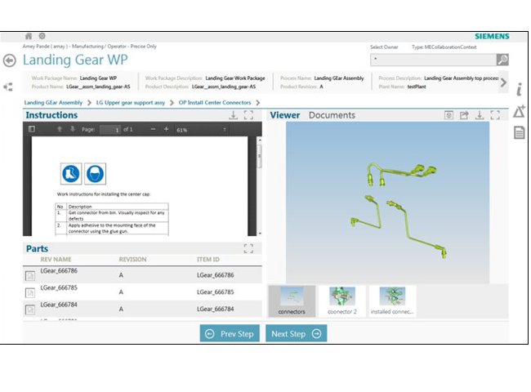Click the Landing Gear WP title
Image resolution: width=531 pixels, height=392 pixels.
(75, 60)
